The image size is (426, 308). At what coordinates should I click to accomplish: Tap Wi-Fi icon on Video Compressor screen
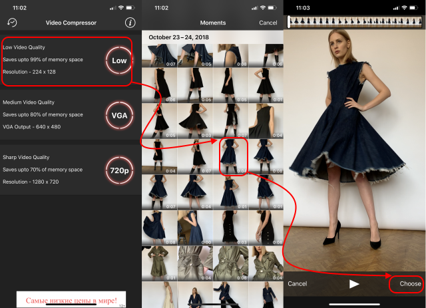[x=121, y=8]
